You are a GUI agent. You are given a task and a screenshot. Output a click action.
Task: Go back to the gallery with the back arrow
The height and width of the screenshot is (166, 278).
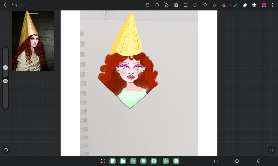coord(5,5)
